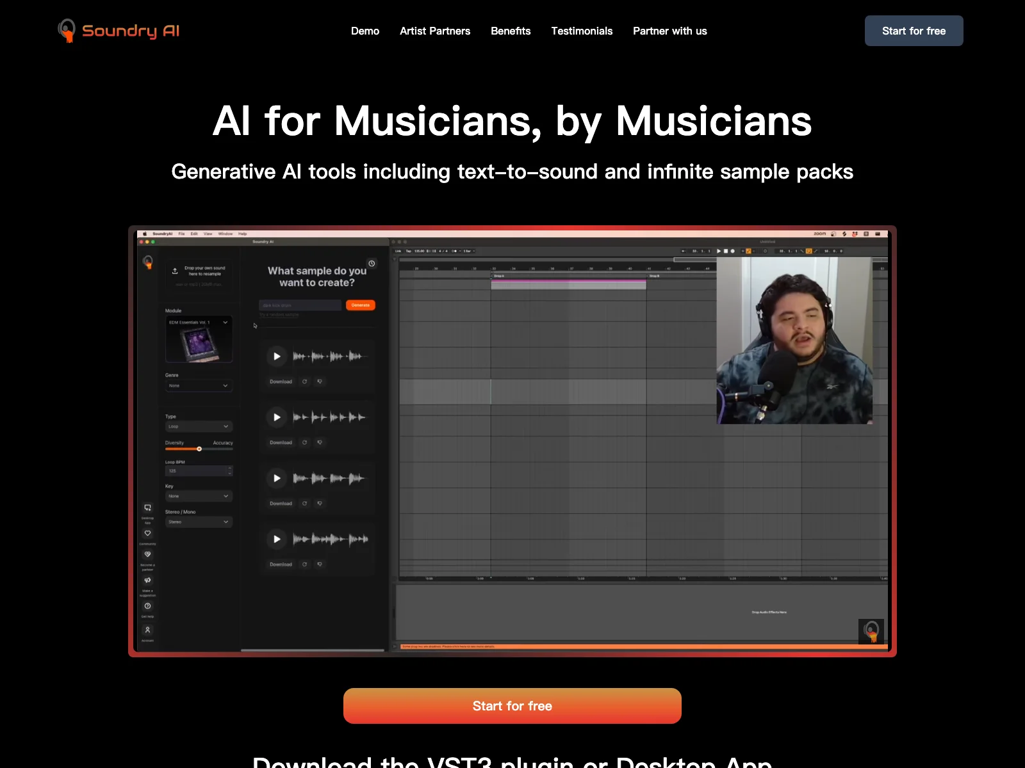1025x768 pixels.
Task: Click the Loop BPM stepper arrows
Action: [230, 471]
